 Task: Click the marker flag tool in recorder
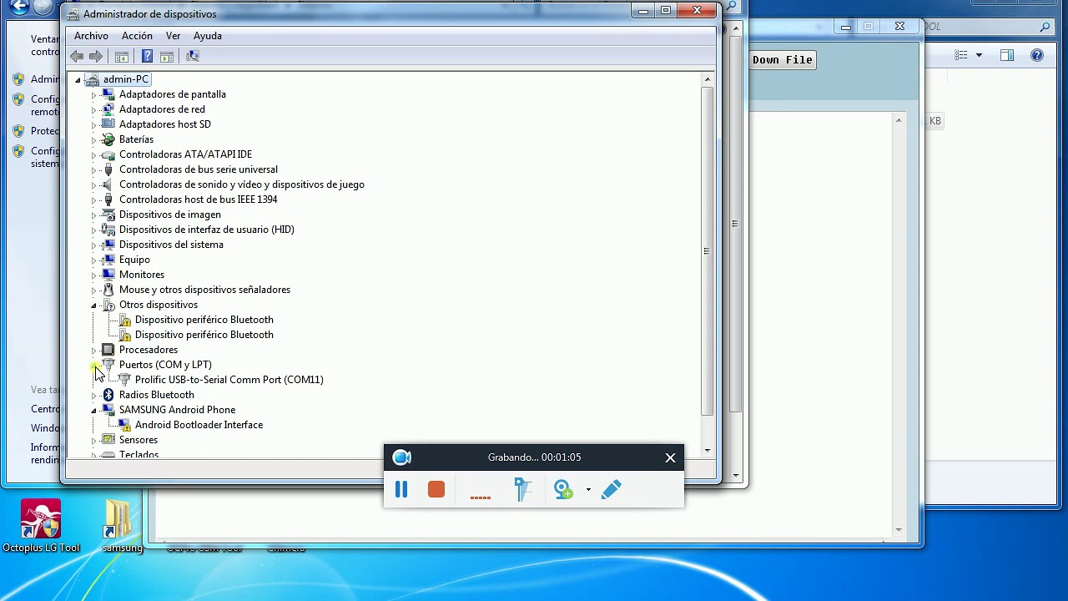click(x=523, y=489)
